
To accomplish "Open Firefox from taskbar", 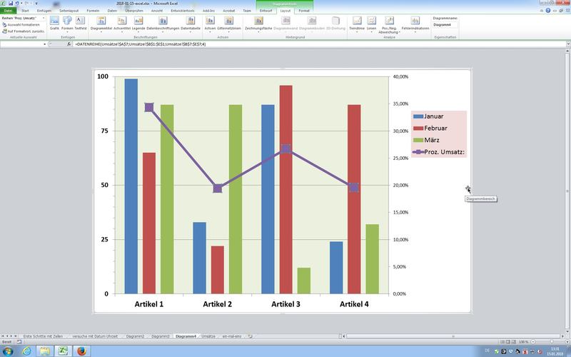I will [x=81, y=351].
